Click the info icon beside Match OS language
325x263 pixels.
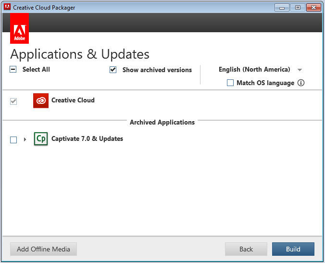(x=301, y=83)
